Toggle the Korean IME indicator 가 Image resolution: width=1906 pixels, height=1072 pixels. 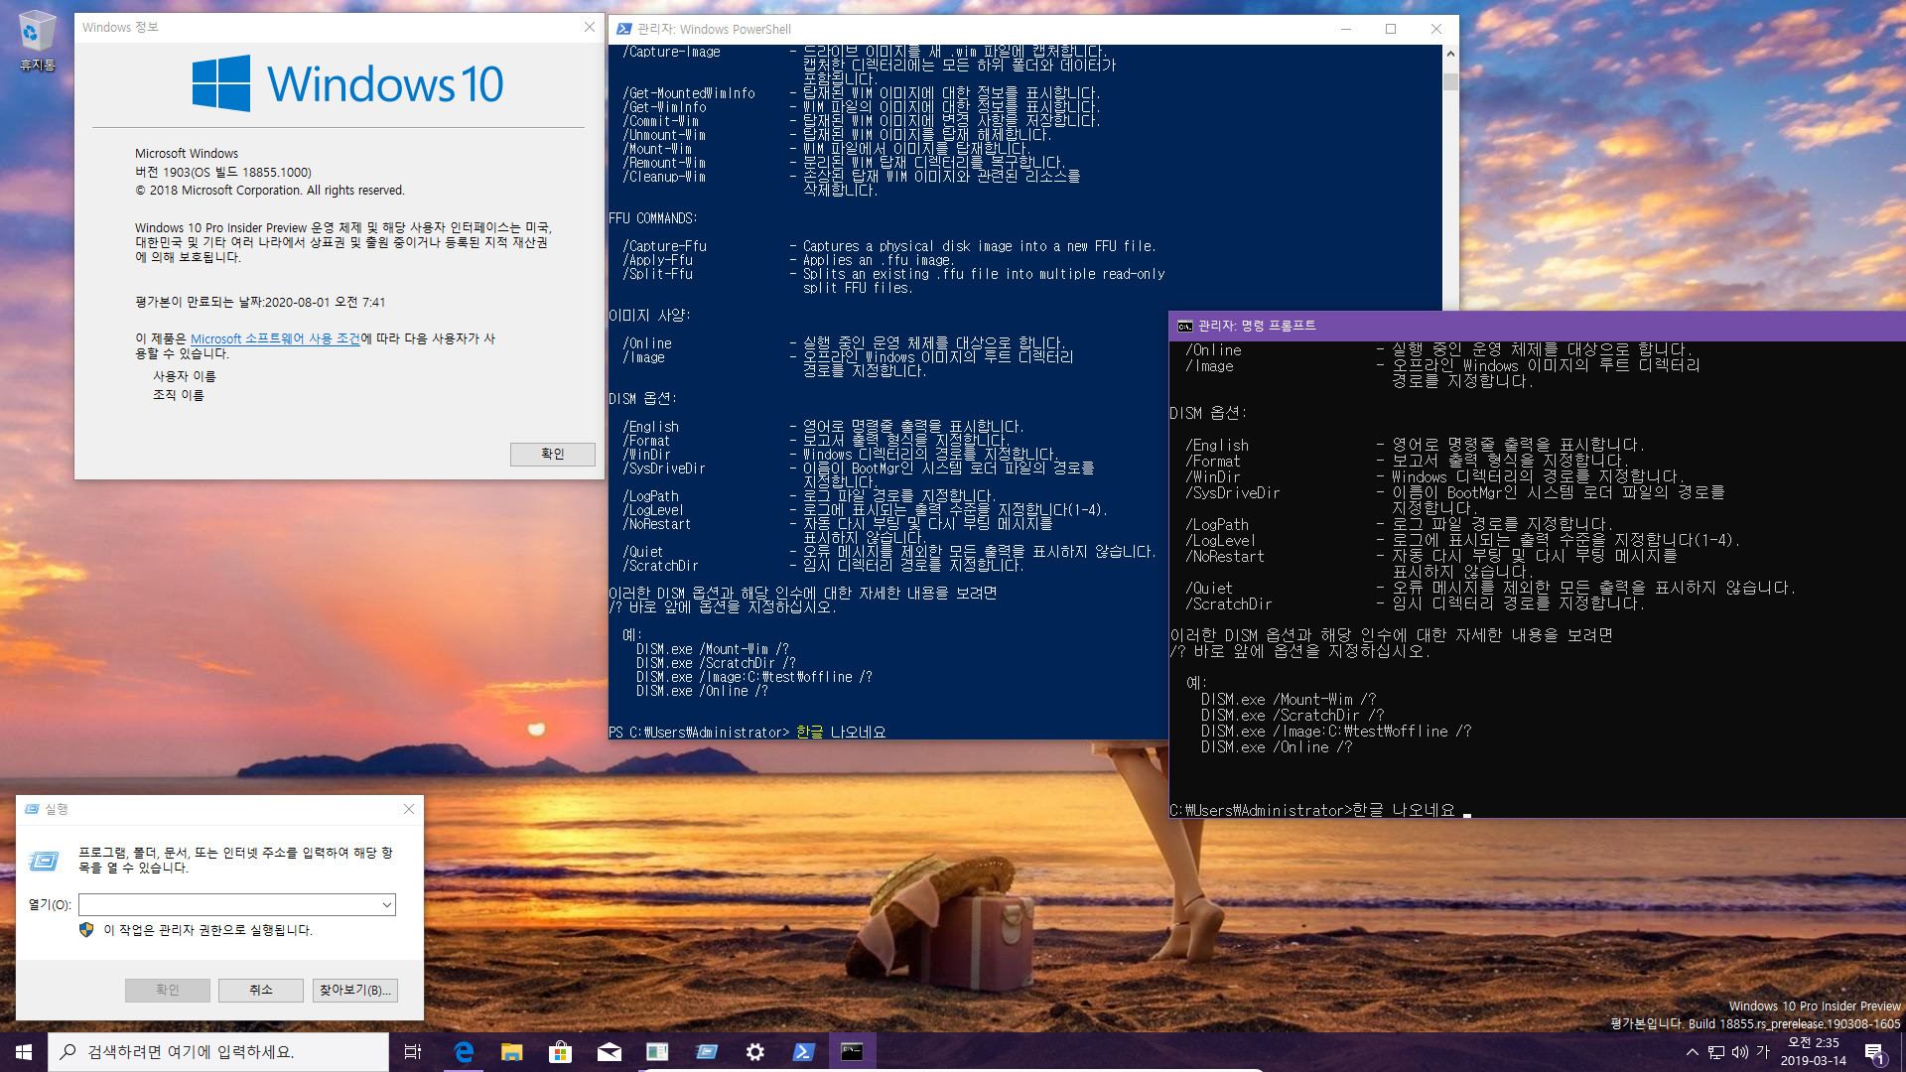click(x=1764, y=1052)
